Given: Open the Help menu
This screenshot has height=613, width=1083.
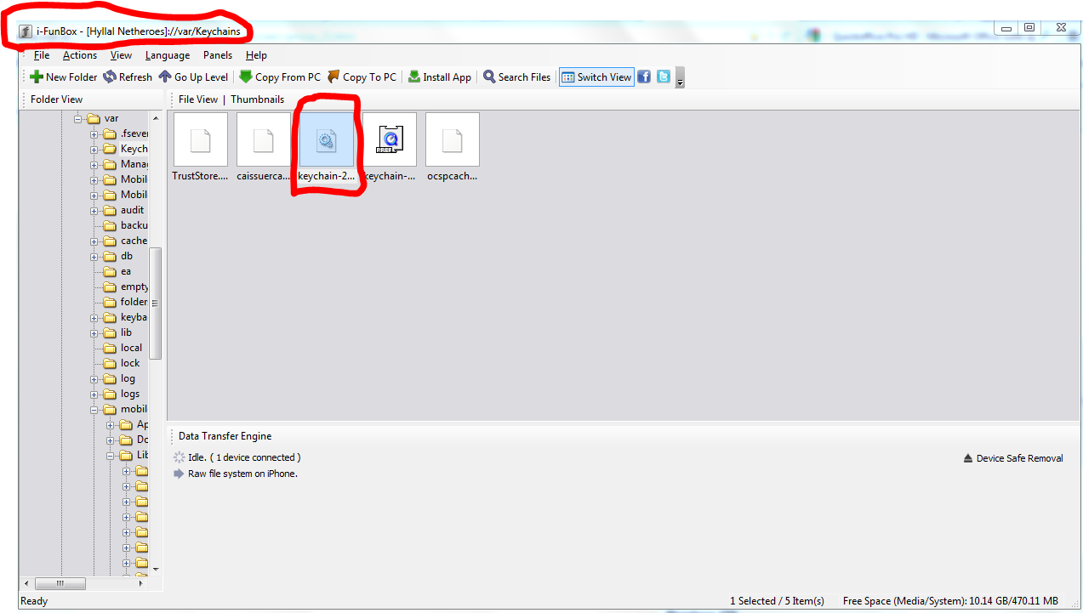Looking at the screenshot, I should [x=256, y=55].
